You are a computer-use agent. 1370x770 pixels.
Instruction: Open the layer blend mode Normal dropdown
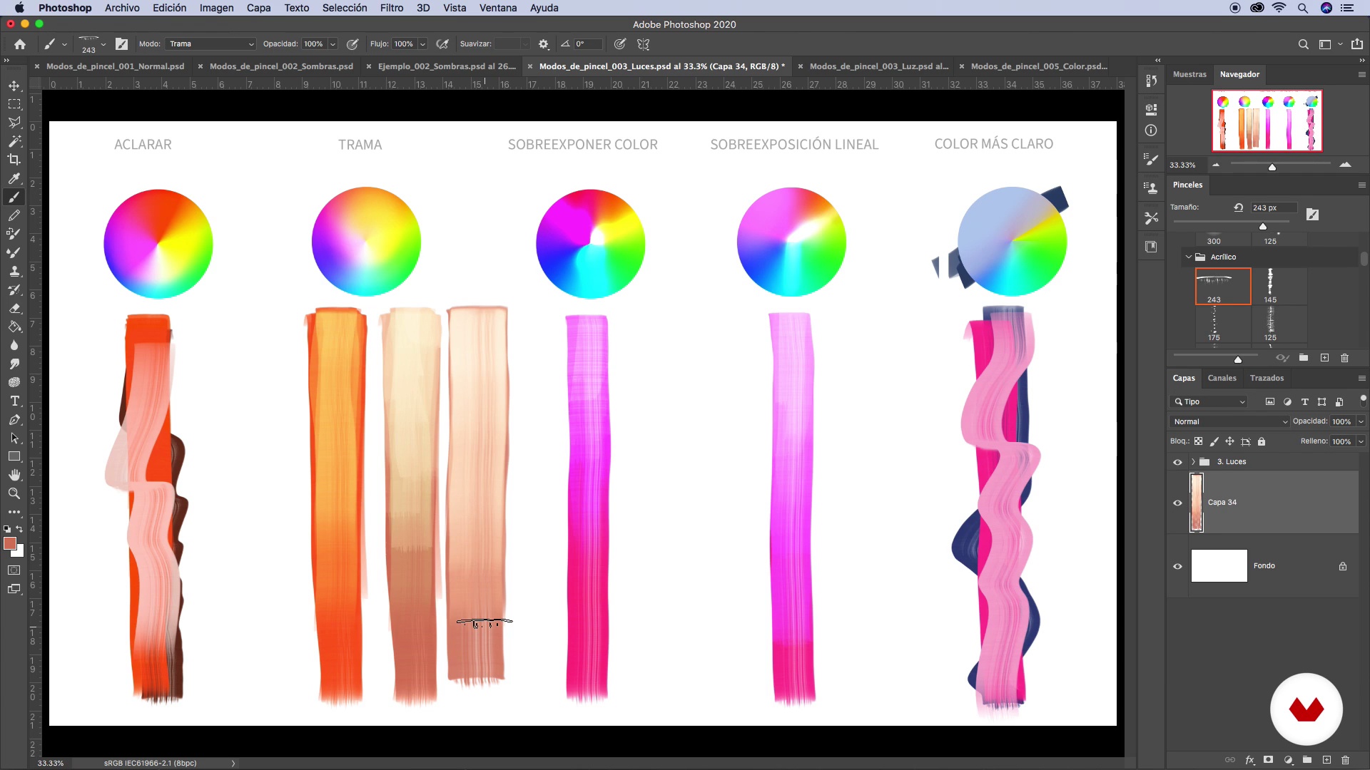(x=1230, y=421)
